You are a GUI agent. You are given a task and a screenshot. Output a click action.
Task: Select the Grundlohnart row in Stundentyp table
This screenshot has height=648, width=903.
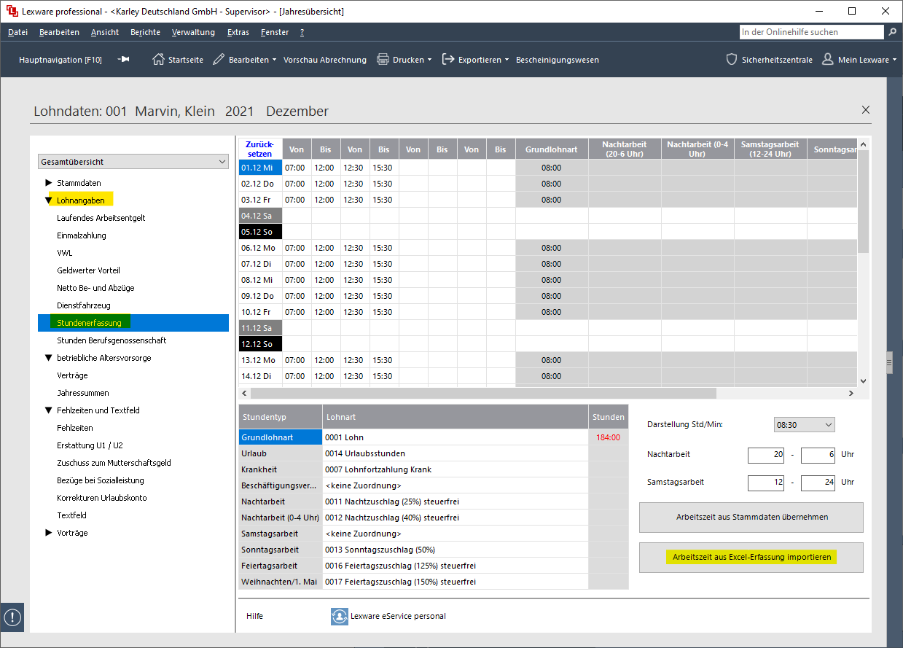pyautogui.click(x=281, y=437)
